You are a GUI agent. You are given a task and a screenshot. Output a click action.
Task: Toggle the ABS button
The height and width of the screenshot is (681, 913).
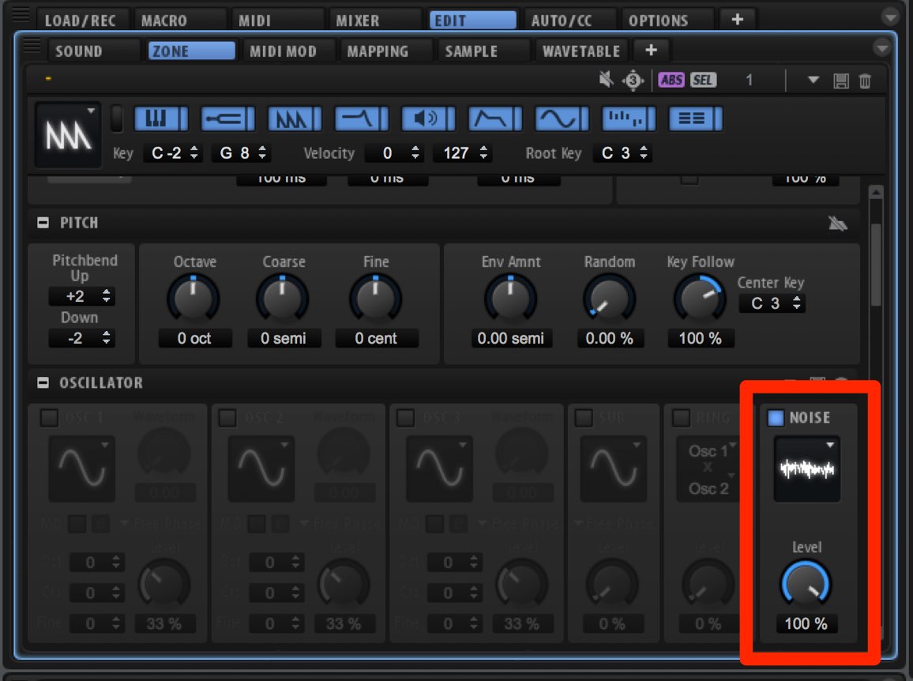click(x=671, y=80)
